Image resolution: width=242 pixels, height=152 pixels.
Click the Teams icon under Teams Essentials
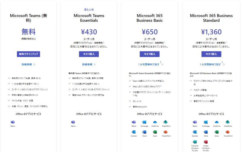pyautogui.click(x=73, y=122)
